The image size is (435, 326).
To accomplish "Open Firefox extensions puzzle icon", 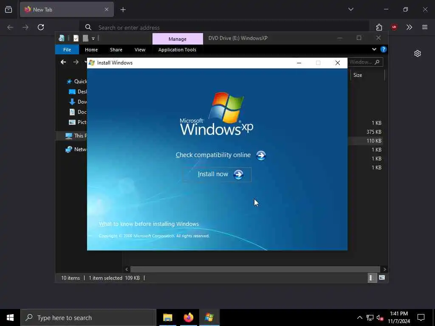I will pyautogui.click(x=379, y=27).
